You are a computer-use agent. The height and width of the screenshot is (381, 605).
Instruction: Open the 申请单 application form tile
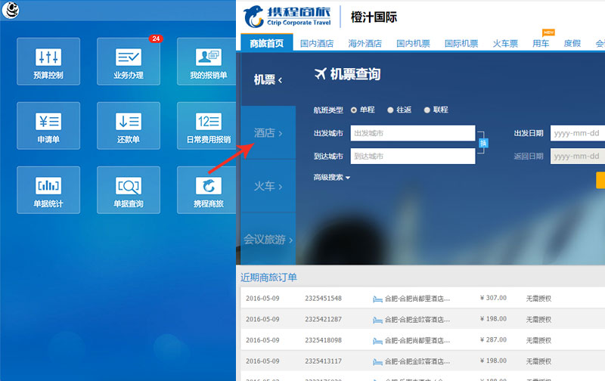pyautogui.click(x=48, y=125)
